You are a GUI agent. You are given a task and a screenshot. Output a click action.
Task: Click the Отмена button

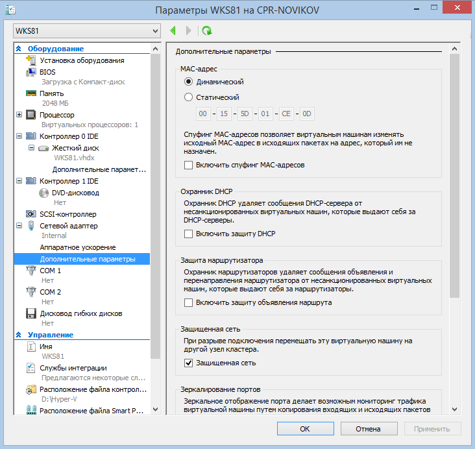(368, 429)
